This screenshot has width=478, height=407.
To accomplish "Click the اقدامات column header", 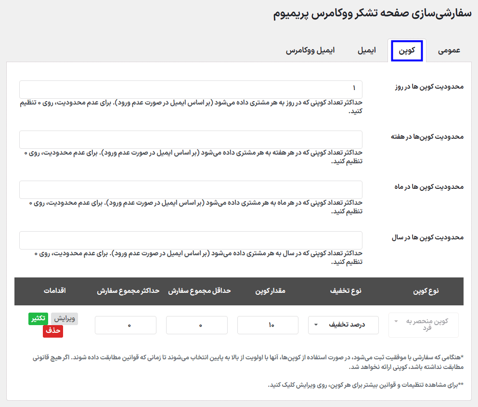I will pos(54,290).
